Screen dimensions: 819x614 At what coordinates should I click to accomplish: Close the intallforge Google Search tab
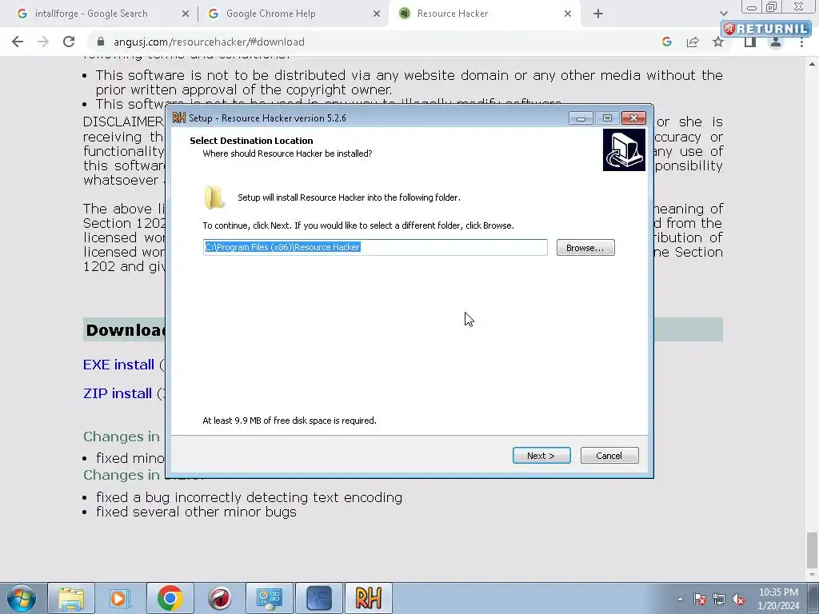[186, 14]
